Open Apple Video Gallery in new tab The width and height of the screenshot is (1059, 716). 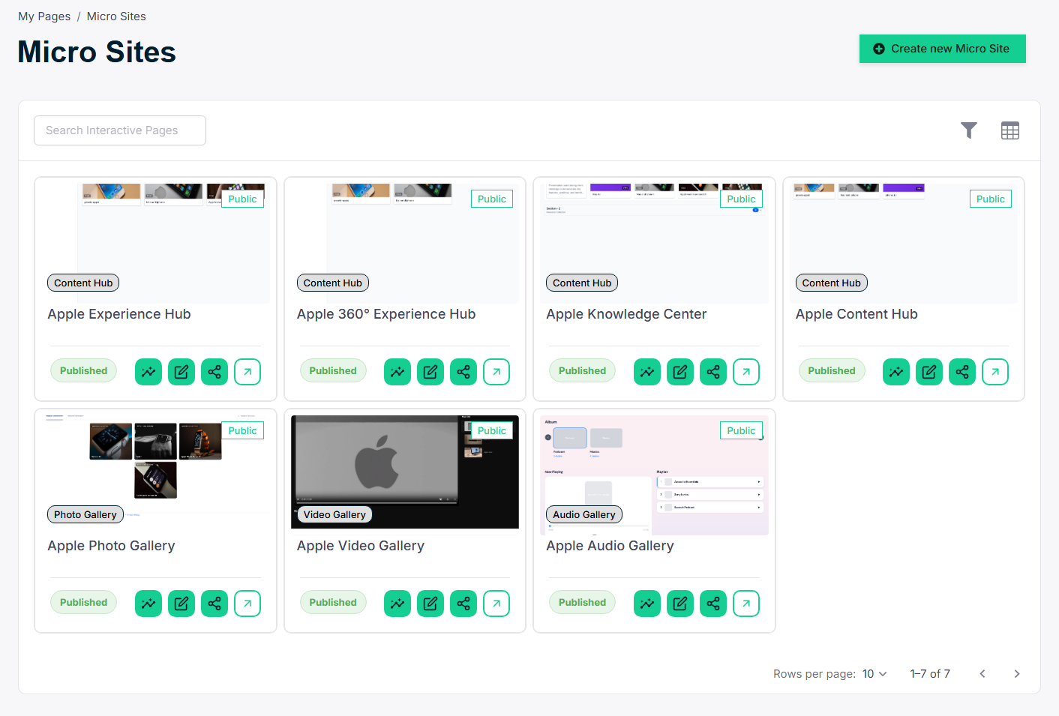pyautogui.click(x=496, y=604)
